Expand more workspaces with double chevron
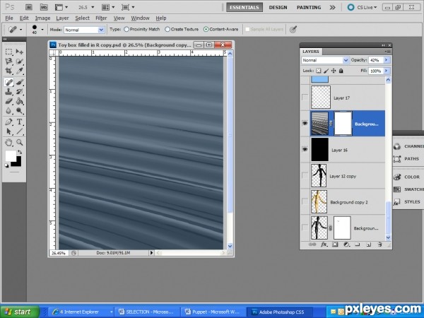The height and width of the screenshot is (318, 424). (333, 7)
